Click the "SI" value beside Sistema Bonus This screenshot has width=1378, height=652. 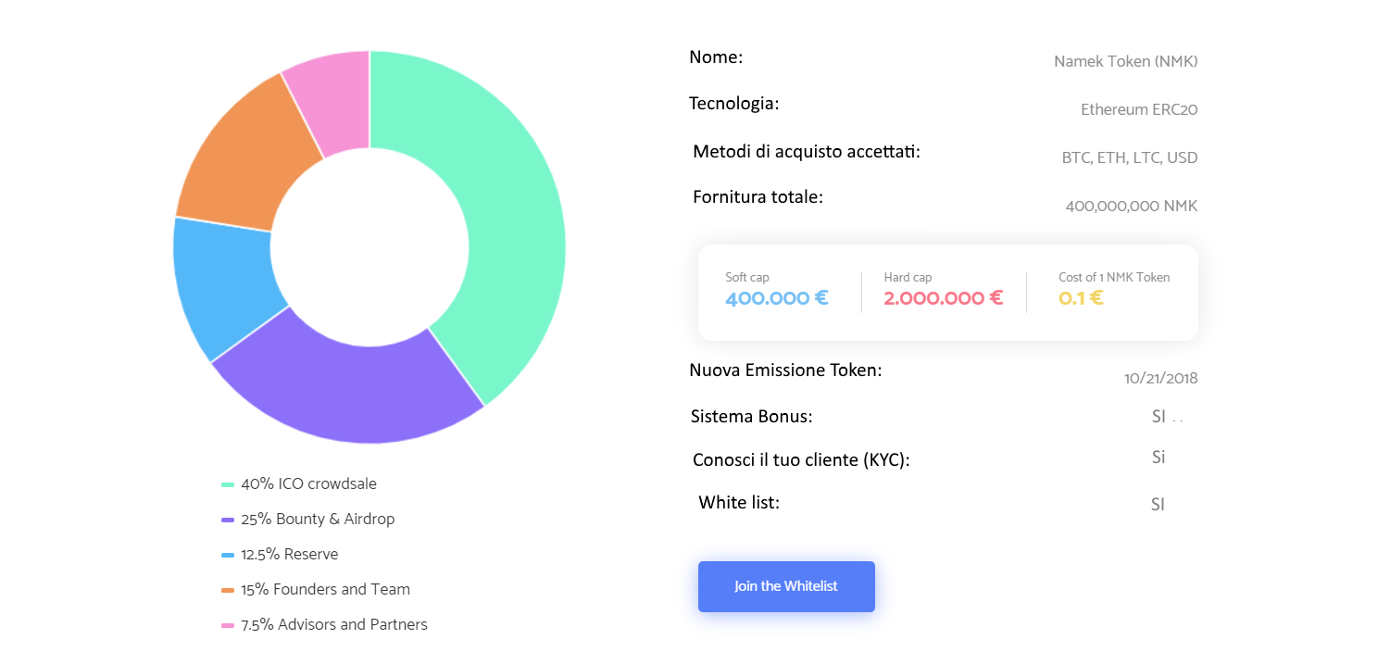(1159, 417)
